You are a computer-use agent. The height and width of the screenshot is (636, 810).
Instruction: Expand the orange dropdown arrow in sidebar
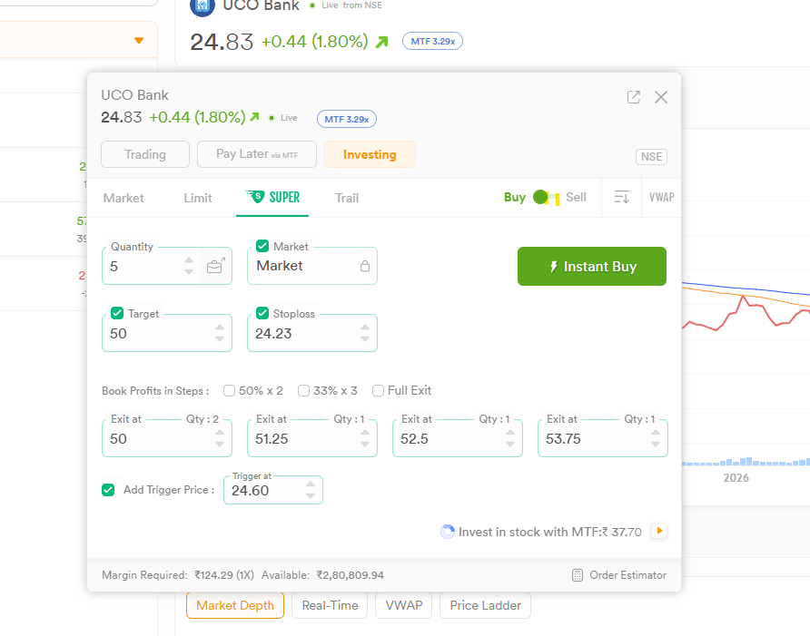pos(138,40)
